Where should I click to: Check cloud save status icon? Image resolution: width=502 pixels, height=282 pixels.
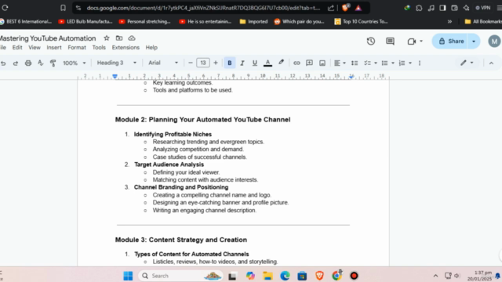pyautogui.click(x=132, y=38)
